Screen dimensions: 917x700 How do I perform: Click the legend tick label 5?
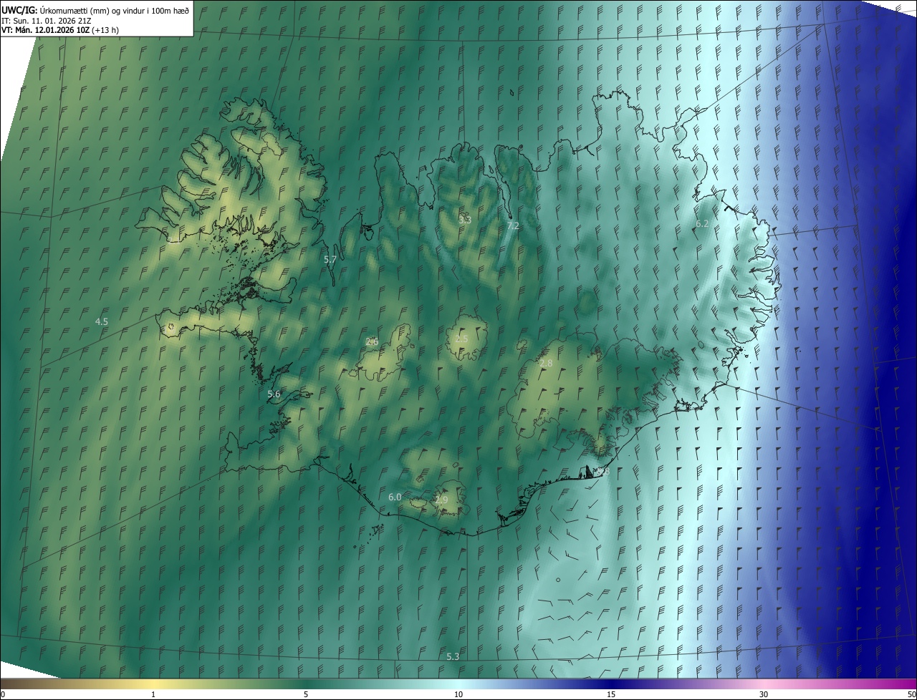pyautogui.click(x=306, y=694)
